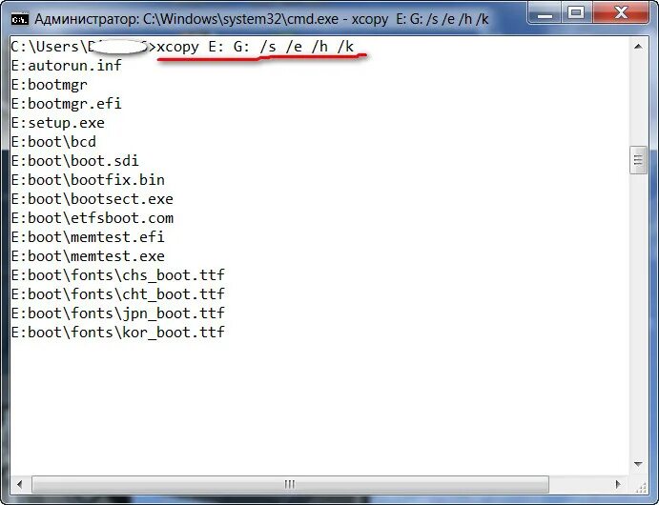Select the line E:autorun.inf
659x505 pixels.
tap(67, 66)
